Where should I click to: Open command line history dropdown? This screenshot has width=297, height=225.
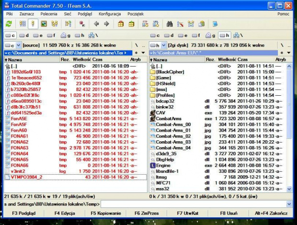point(289,204)
